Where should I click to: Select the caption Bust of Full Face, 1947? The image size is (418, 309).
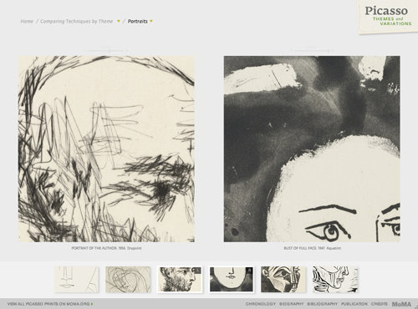click(312, 248)
